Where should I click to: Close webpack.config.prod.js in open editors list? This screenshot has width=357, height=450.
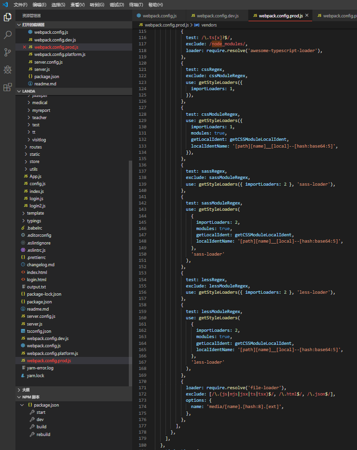[x=25, y=47]
